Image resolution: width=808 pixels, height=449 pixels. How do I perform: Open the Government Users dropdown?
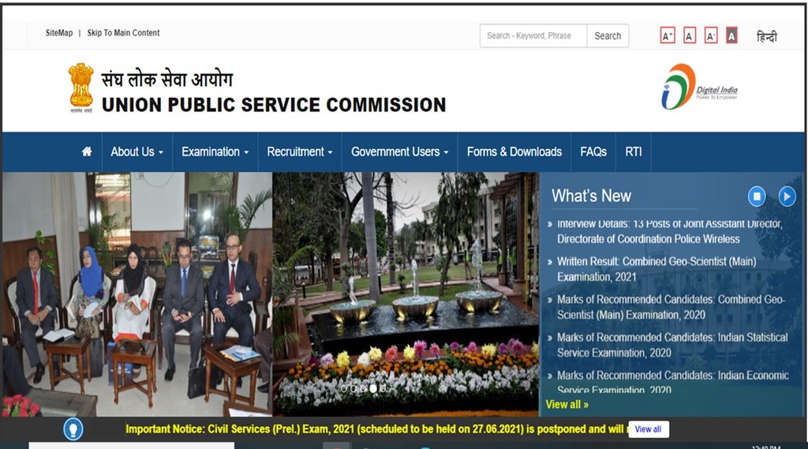[399, 152]
